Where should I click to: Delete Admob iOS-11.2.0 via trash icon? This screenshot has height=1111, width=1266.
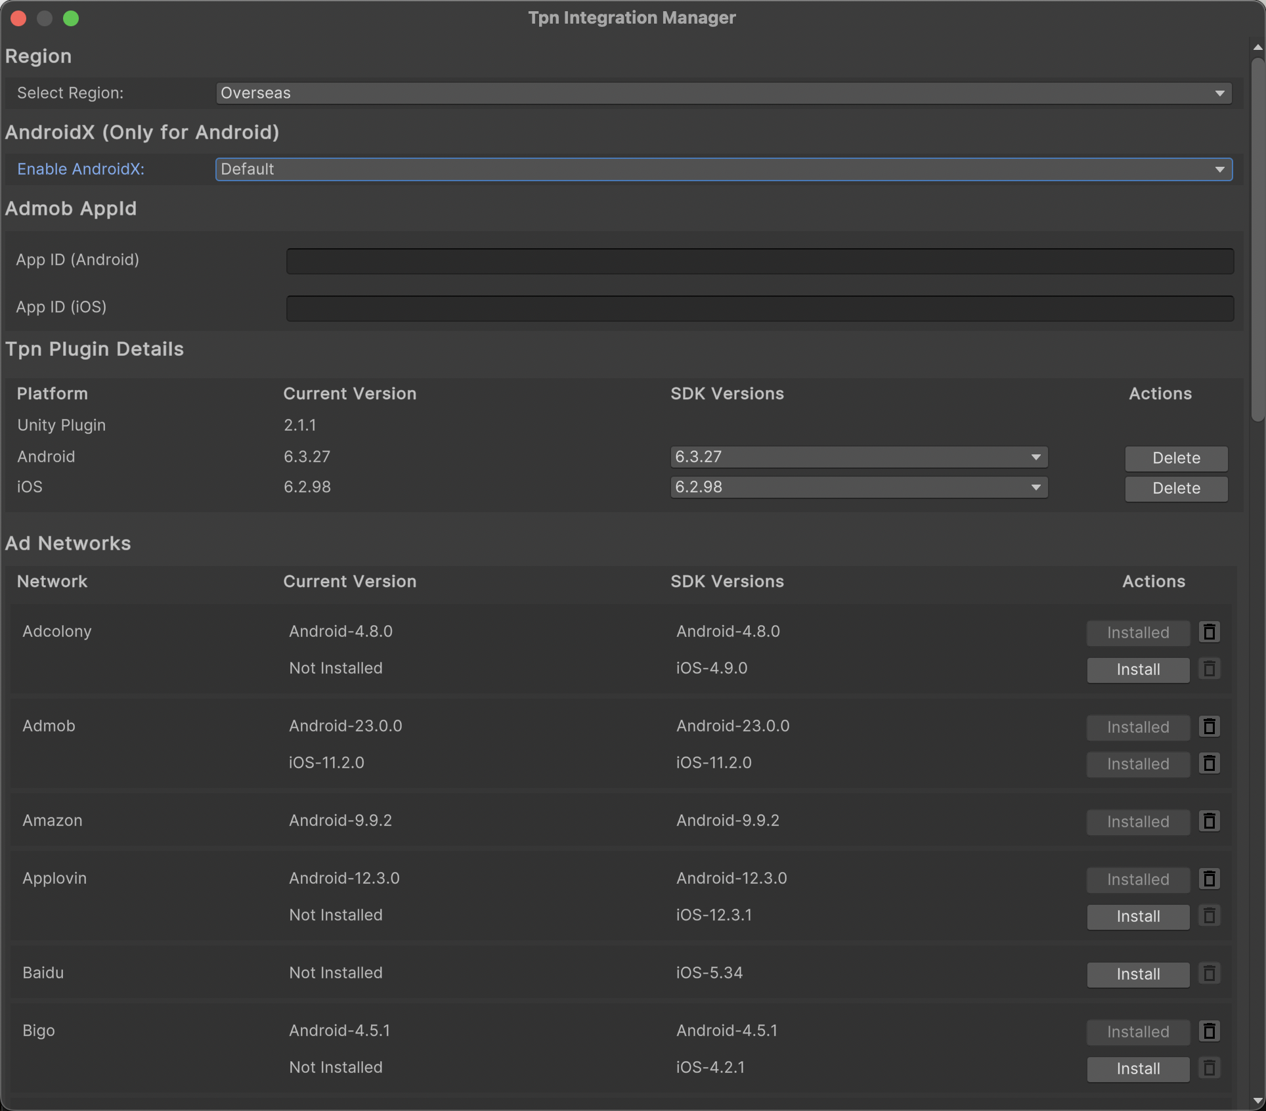(x=1209, y=763)
